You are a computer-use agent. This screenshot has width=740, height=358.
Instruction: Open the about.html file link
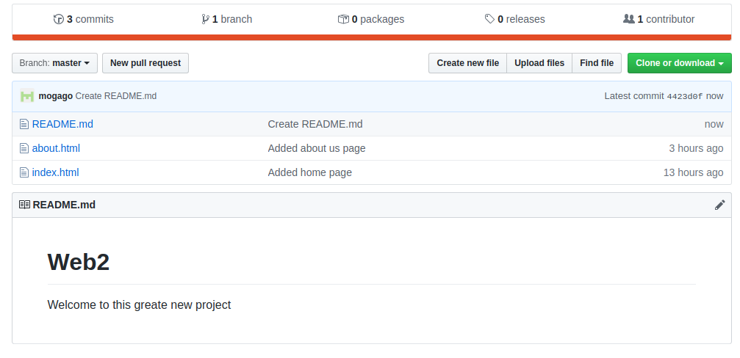[x=56, y=148]
